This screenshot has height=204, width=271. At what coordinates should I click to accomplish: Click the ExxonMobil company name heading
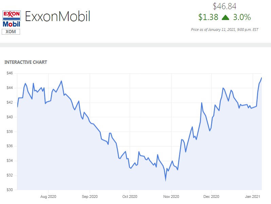pyautogui.click(x=58, y=16)
